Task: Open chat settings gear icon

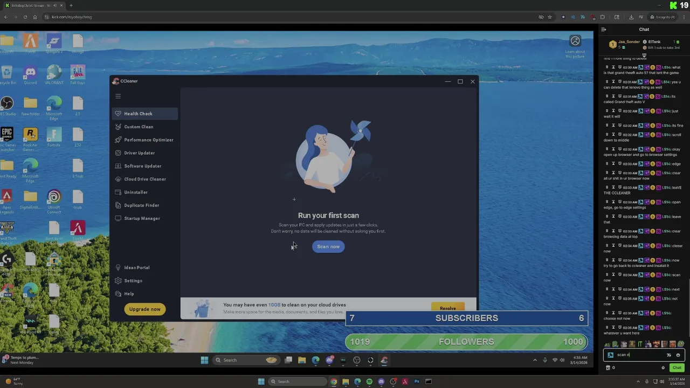Action: coord(663,368)
